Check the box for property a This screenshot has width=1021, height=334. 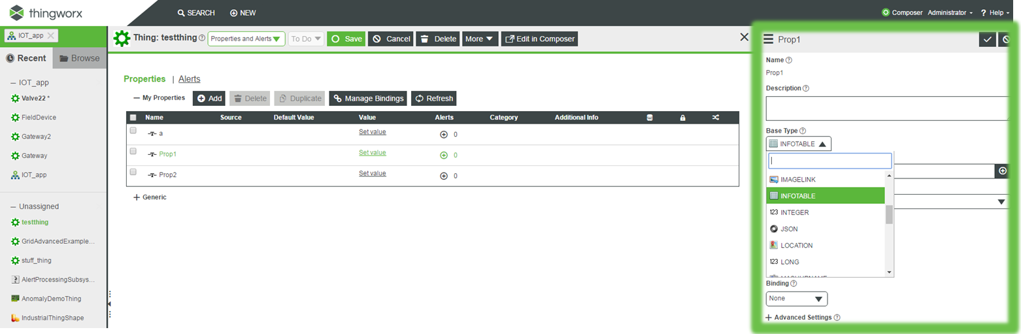(133, 131)
